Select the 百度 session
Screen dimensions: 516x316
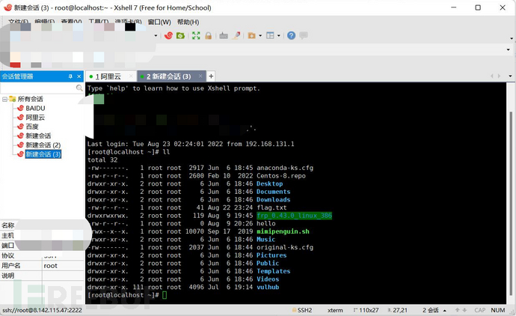[x=32, y=127]
